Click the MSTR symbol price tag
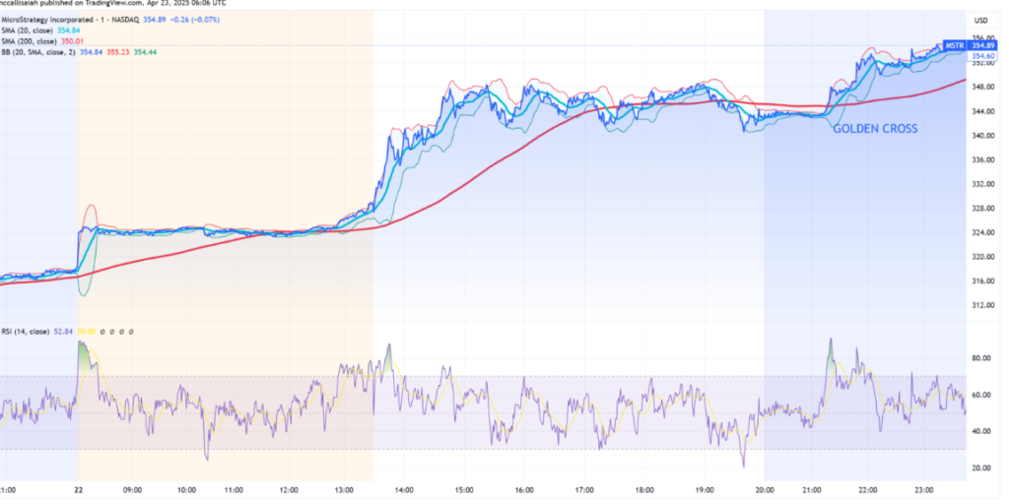 953,45
